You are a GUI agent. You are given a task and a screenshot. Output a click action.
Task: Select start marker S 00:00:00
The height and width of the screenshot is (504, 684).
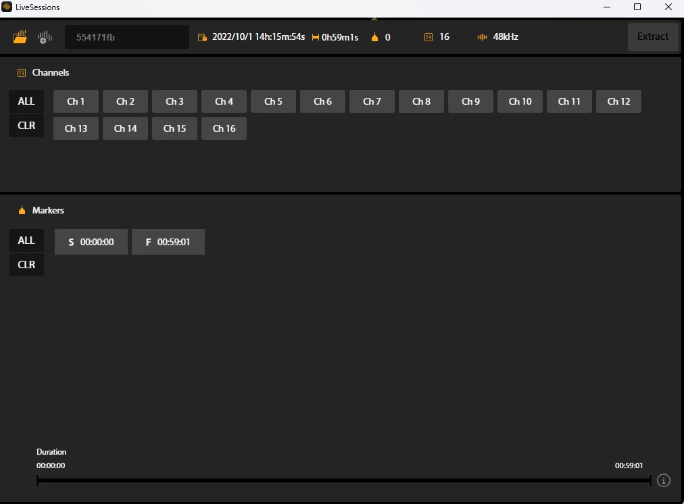pyautogui.click(x=91, y=242)
